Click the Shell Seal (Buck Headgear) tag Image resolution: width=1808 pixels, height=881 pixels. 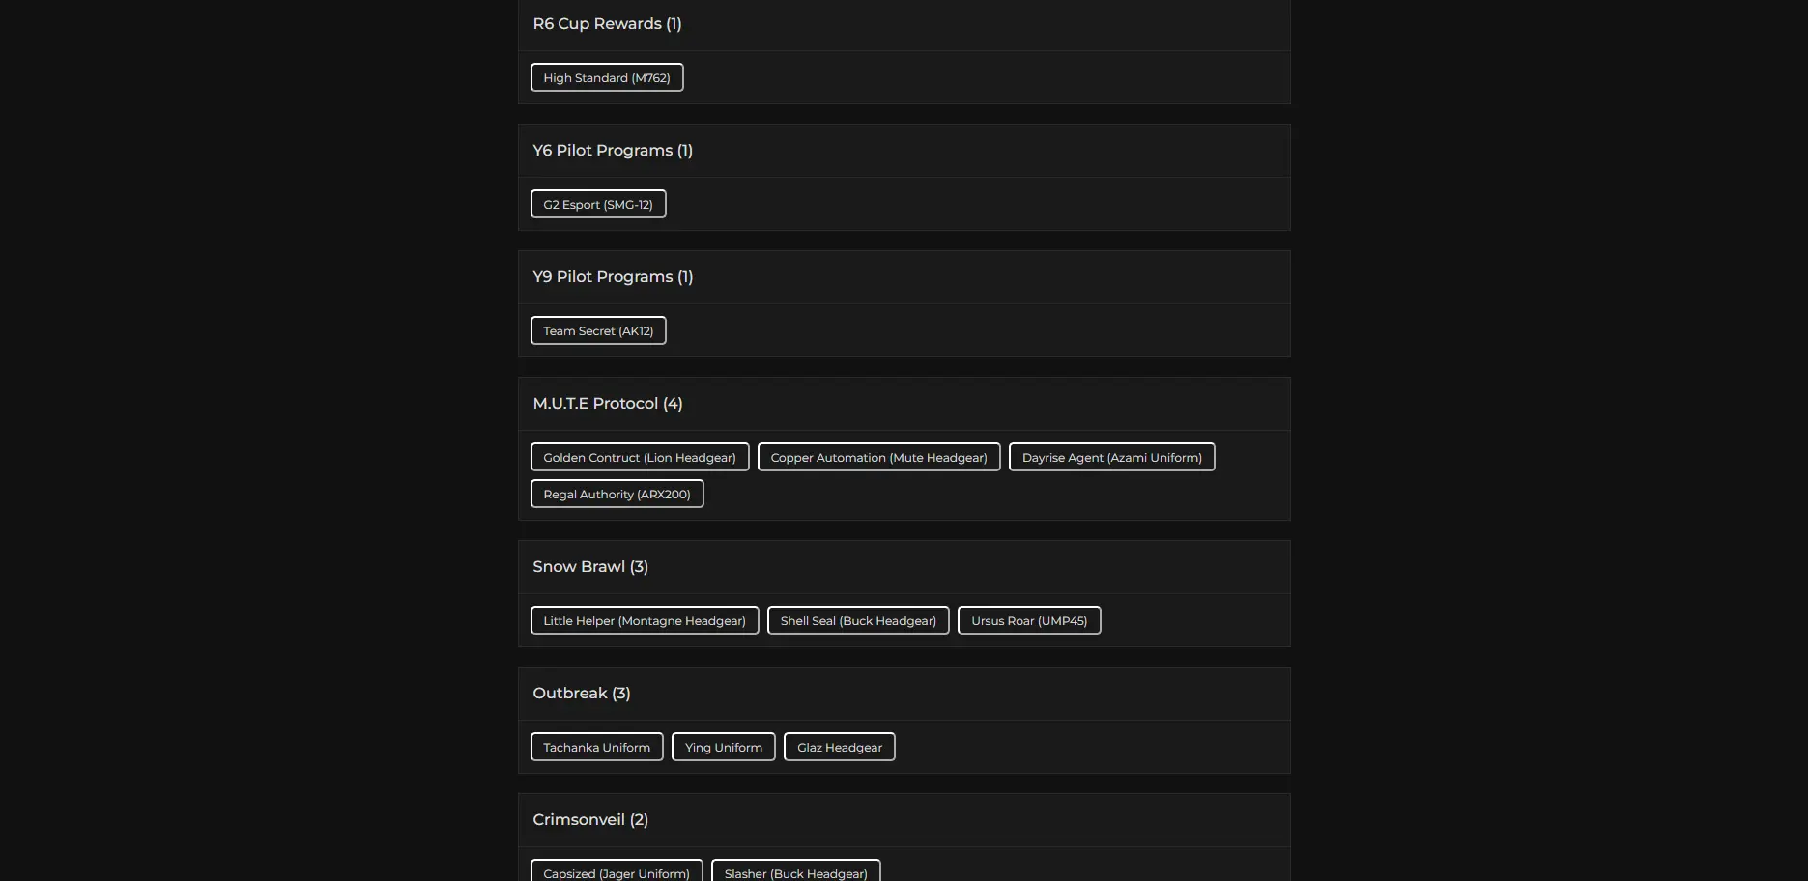tap(858, 621)
